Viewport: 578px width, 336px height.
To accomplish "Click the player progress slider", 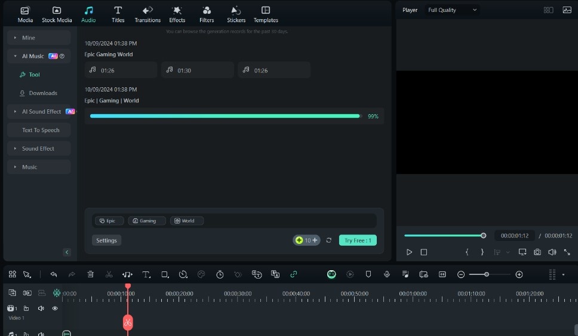I will click(445, 236).
